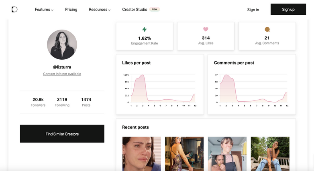Click the Sign in link
Image resolution: width=314 pixels, height=171 pixels.
tap(253, 10)
